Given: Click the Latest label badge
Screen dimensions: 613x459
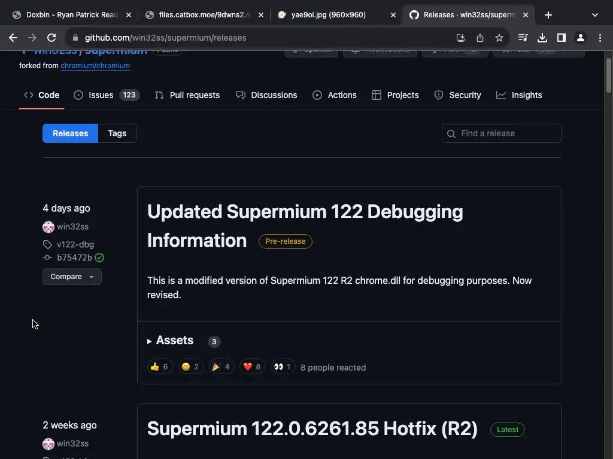Looking at the screenshot, I should point(508,429).
